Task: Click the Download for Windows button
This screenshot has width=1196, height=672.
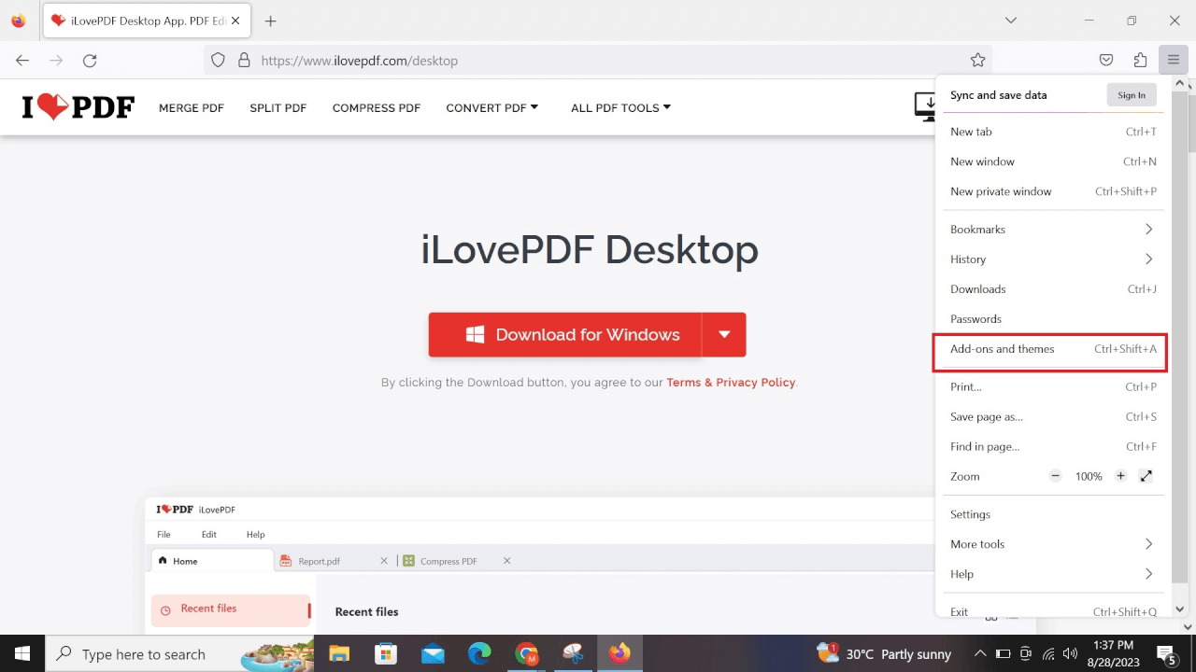Action: [x=564, y=334]
